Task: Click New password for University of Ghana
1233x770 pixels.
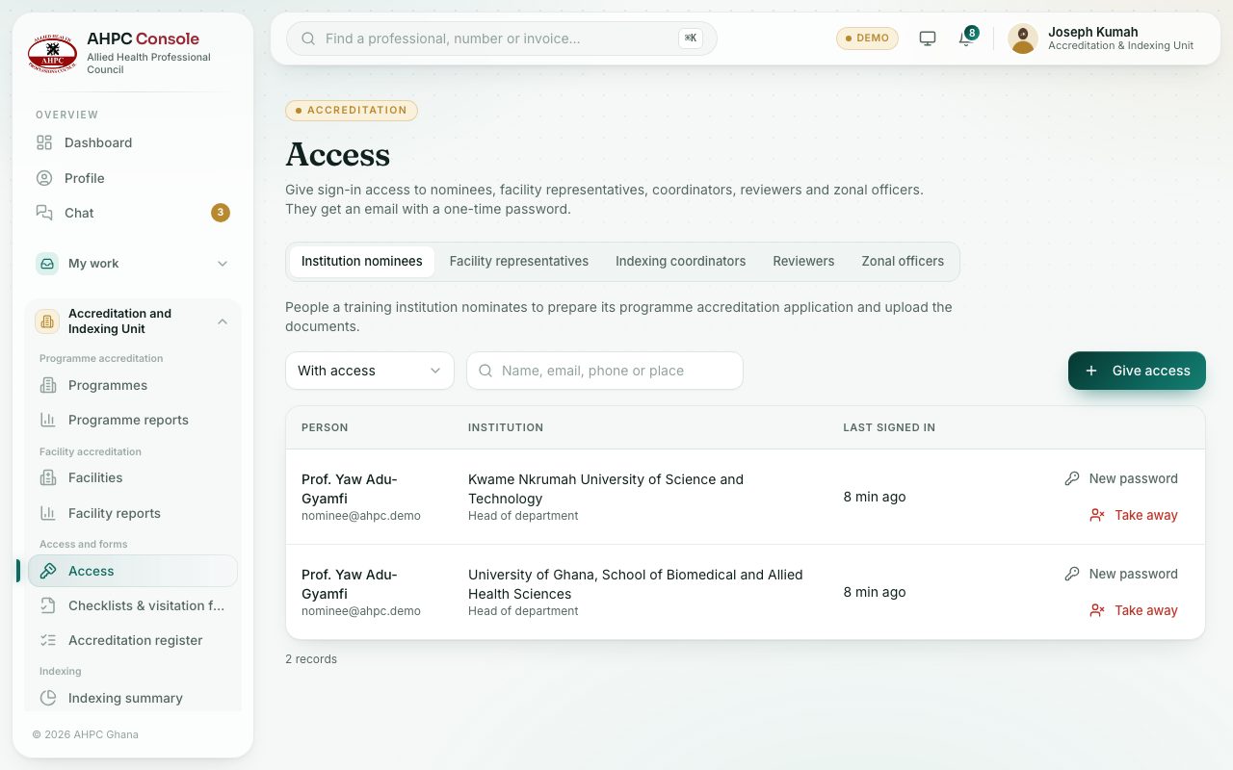Action: point(1121,574)
